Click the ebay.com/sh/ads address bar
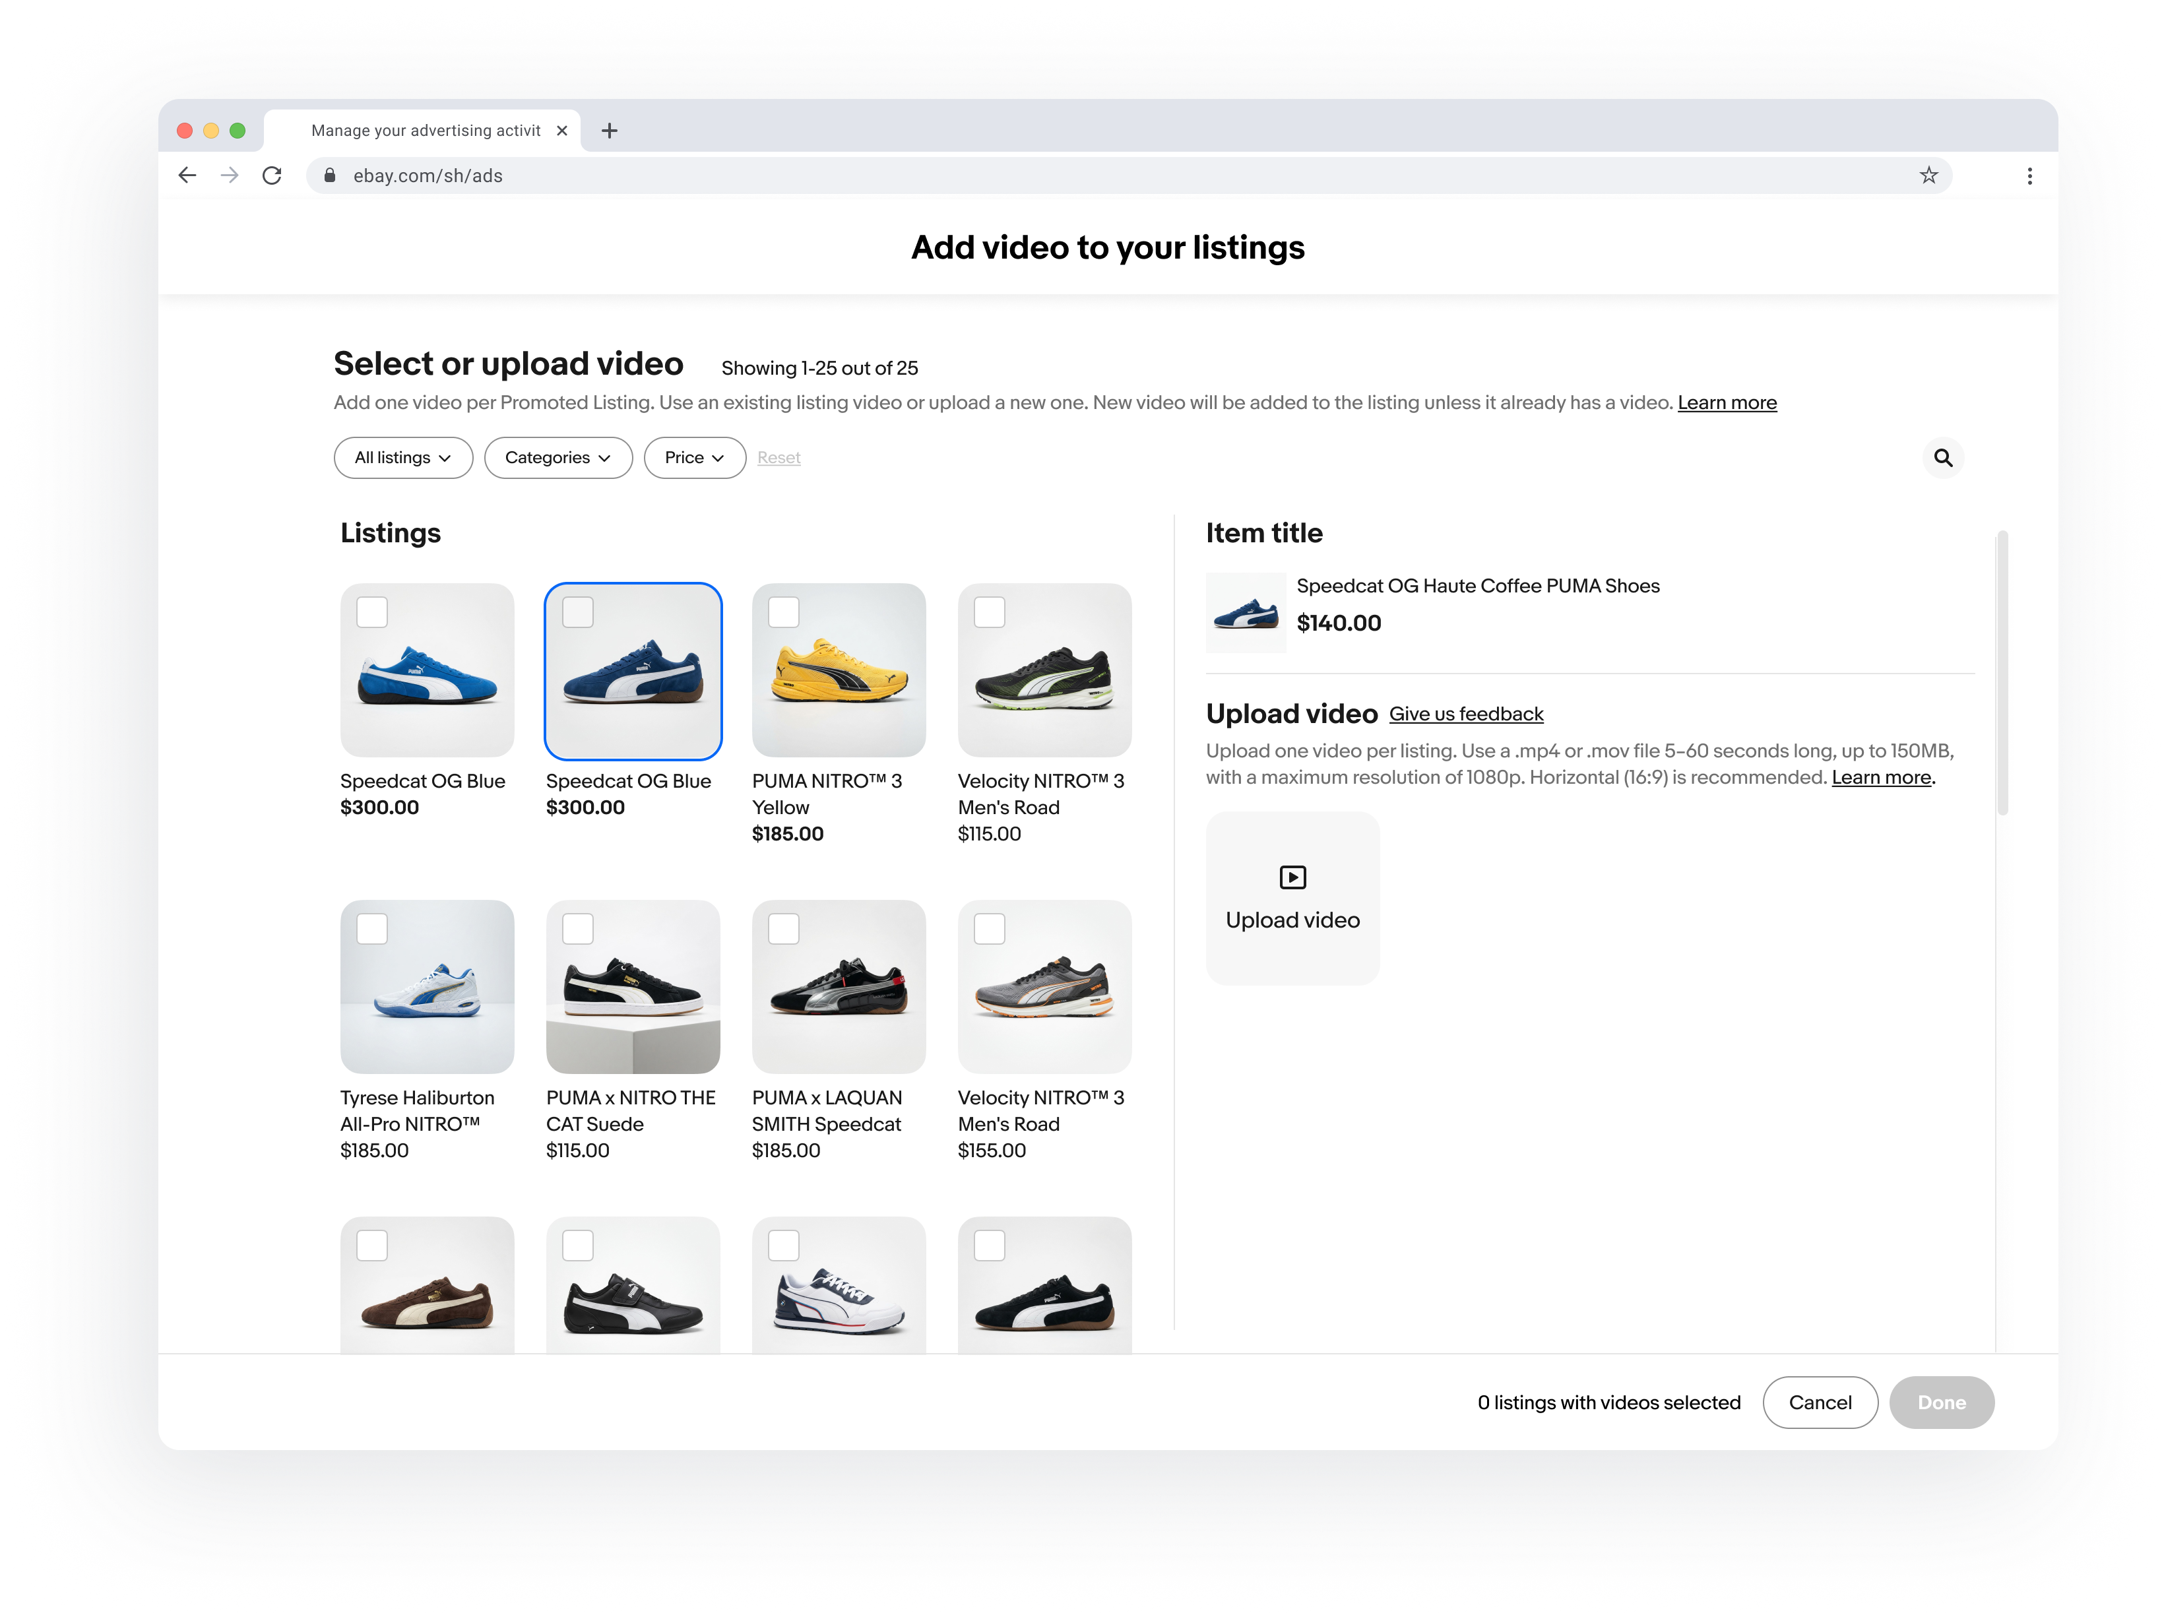This screenshot has height=1615, width=2164. (1129, 175)
